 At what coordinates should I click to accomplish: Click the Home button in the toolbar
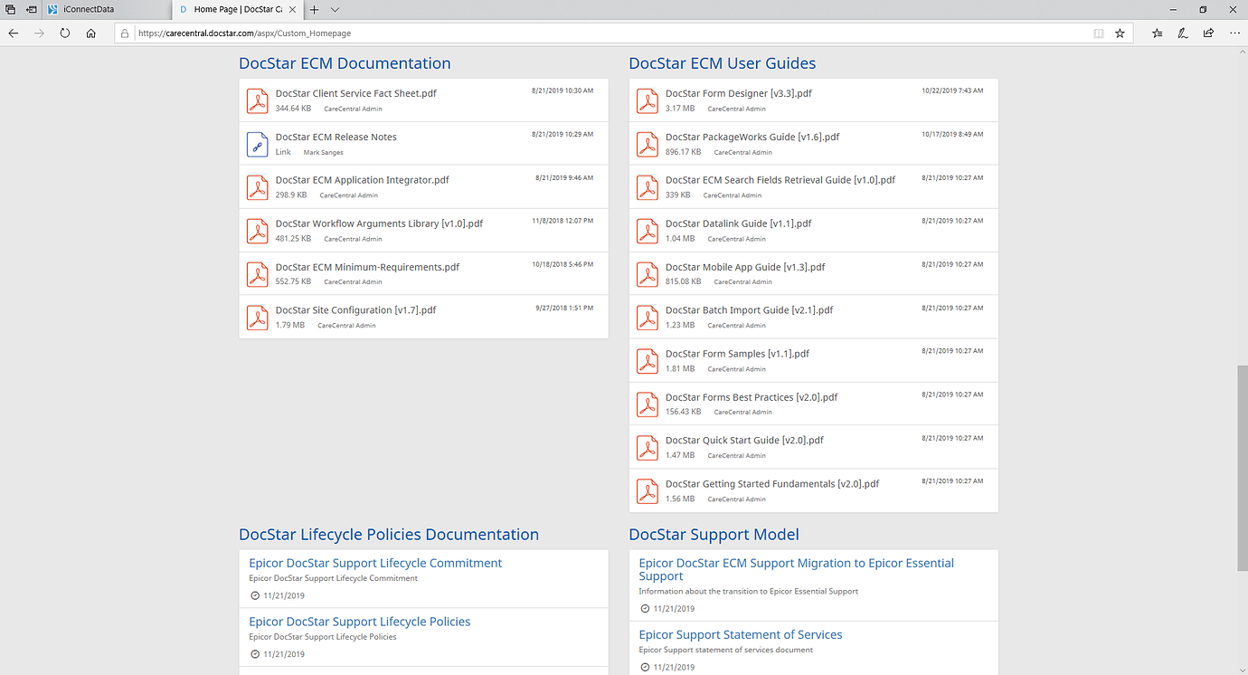pyautogui.click(x=90, y=33)
